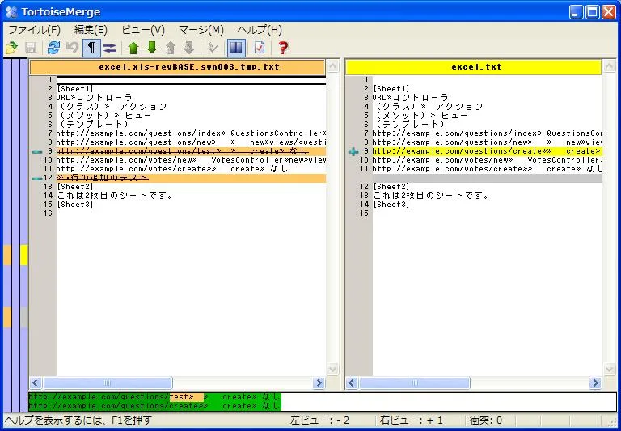Click status bar 右ビュー: + 1
The height and width of the screenshot is (431, 621).
(x=412, y=420)
